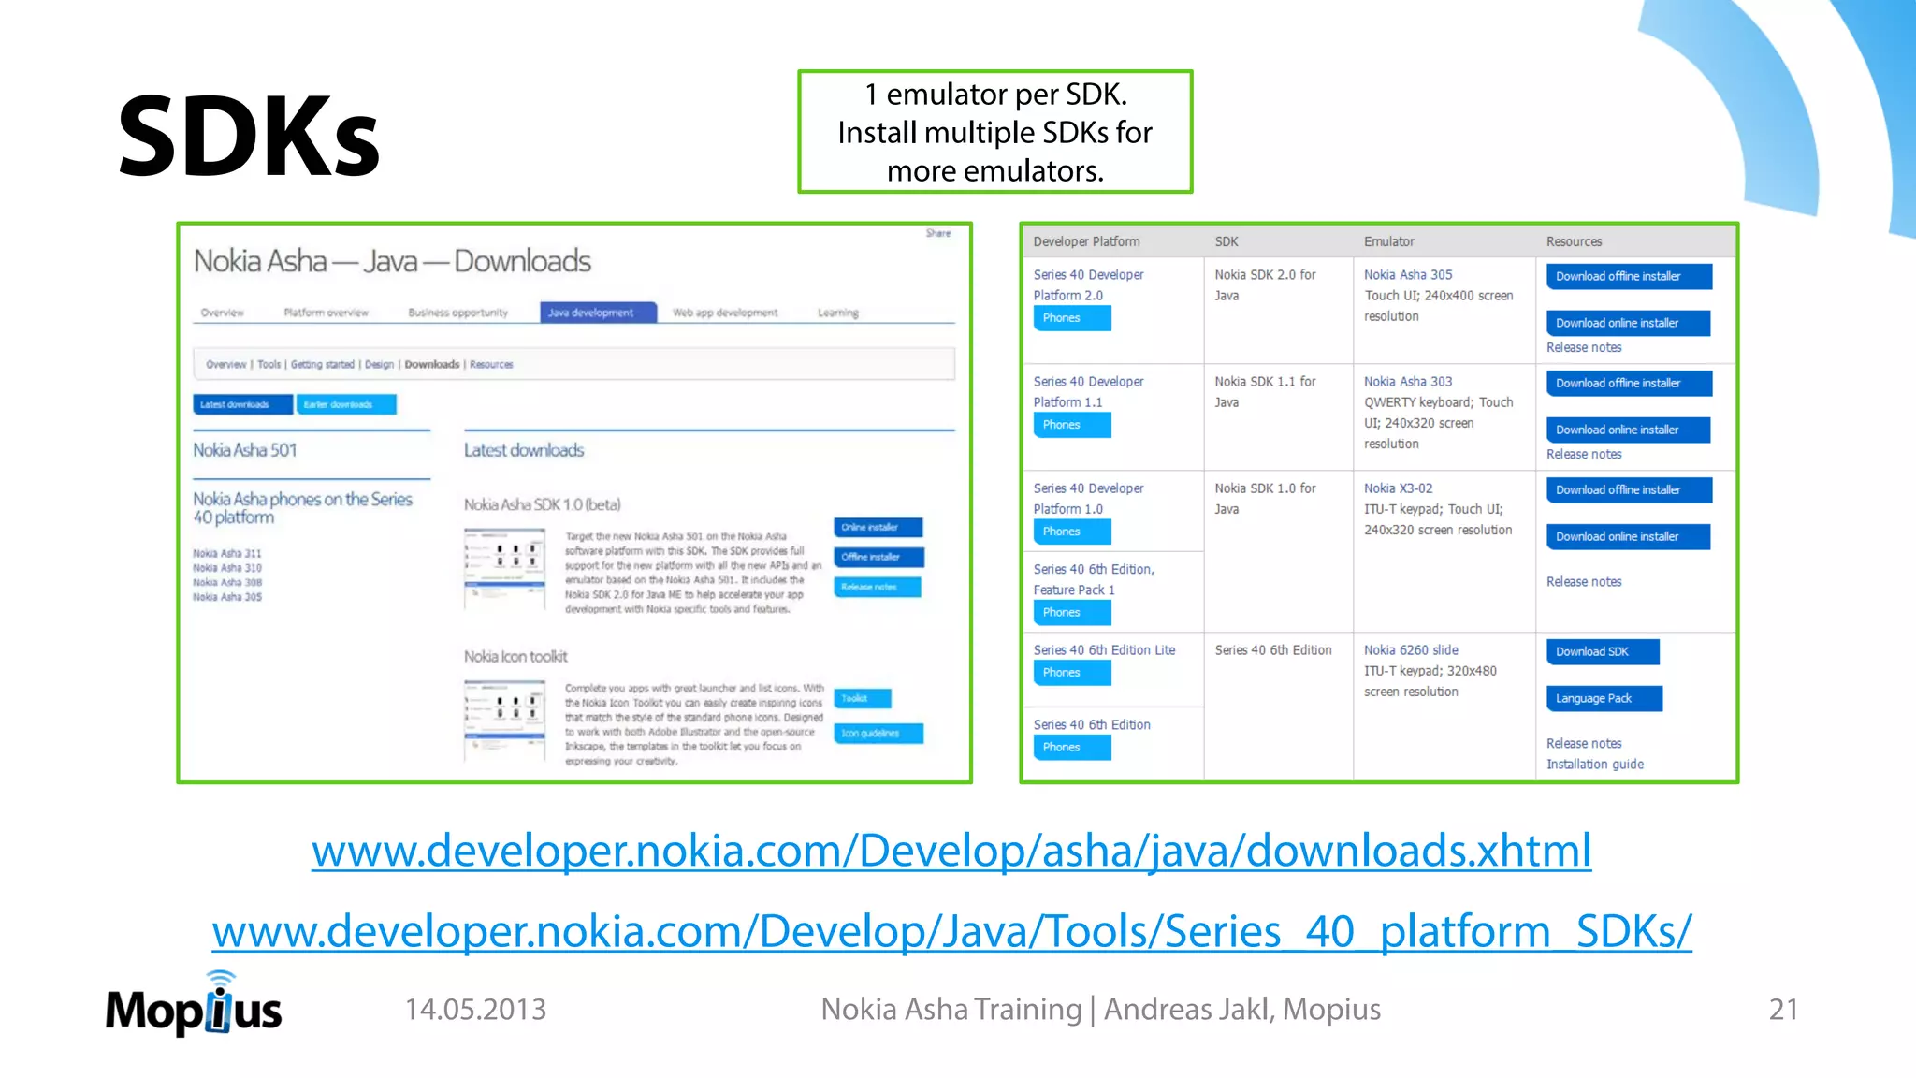This screenshot has width=1916, height=1078.
Task: Open Release notes for SDK 1.1
Action: tap(1584, 454)
